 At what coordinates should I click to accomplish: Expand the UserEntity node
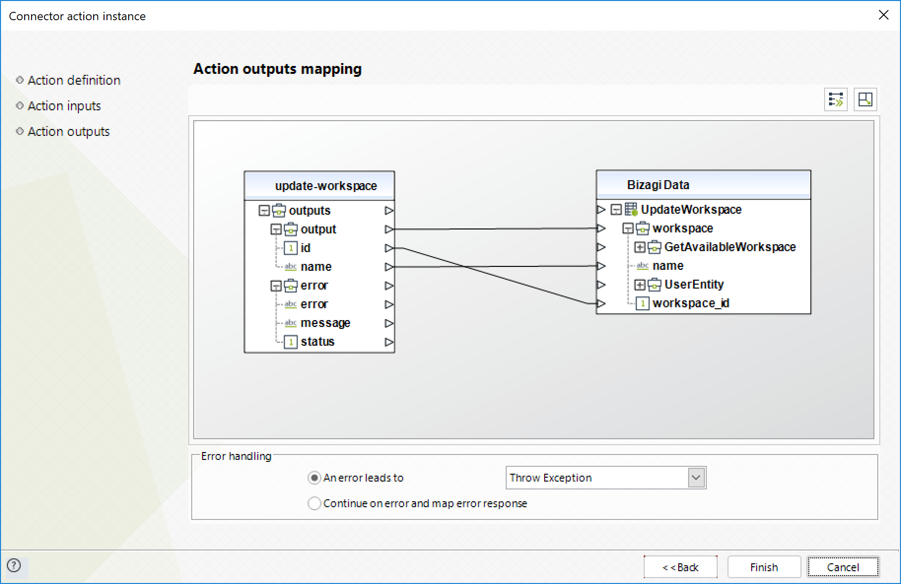(640, 285)
